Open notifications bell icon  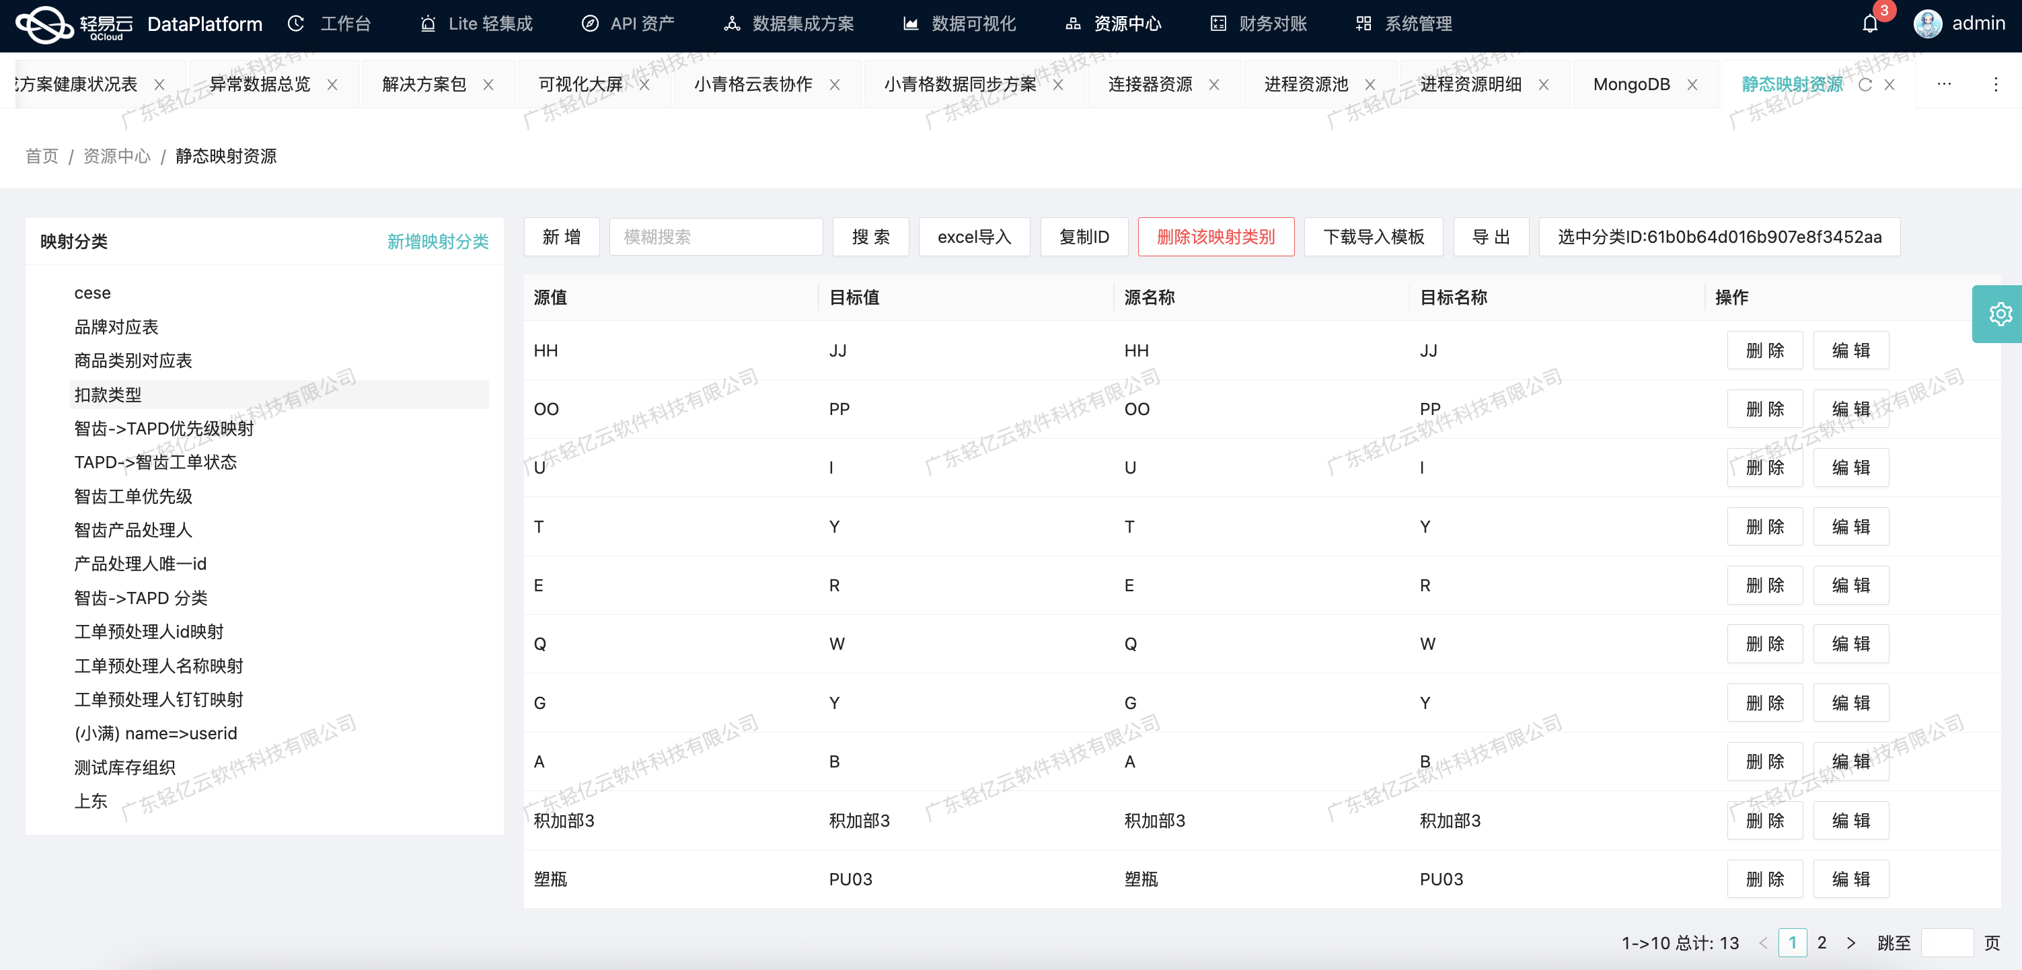1870,24
